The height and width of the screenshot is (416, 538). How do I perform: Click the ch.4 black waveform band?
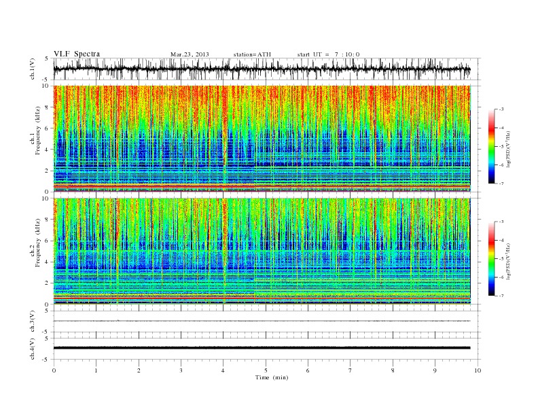click(x=262, y=348)
